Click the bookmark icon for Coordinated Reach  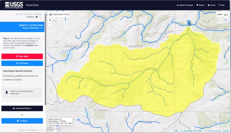pyautogui.click(x=7, y=92)
